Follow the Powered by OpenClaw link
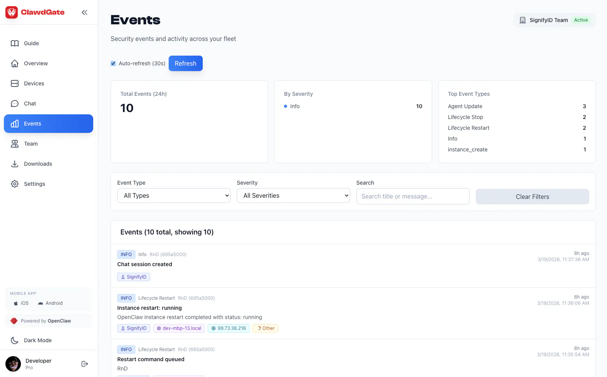The image size is (607, 377). point(48,321)
